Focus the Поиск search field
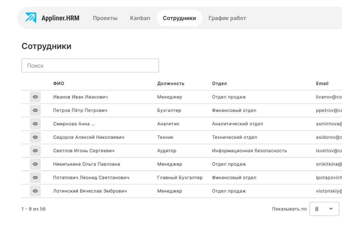This screenshot has width=342, height=228. tap(90, 66)
